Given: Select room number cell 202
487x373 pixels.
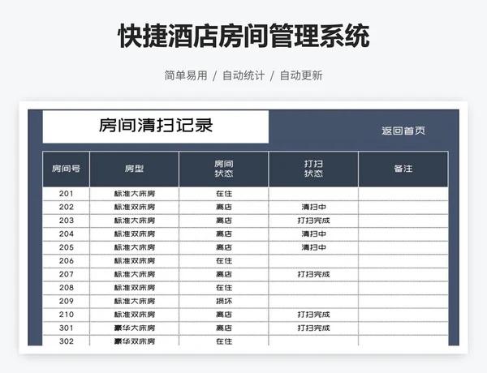Looking at the screenshot, I should click(x=67, y=207).
